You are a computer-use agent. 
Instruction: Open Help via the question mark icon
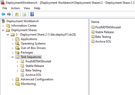point(32,14)
